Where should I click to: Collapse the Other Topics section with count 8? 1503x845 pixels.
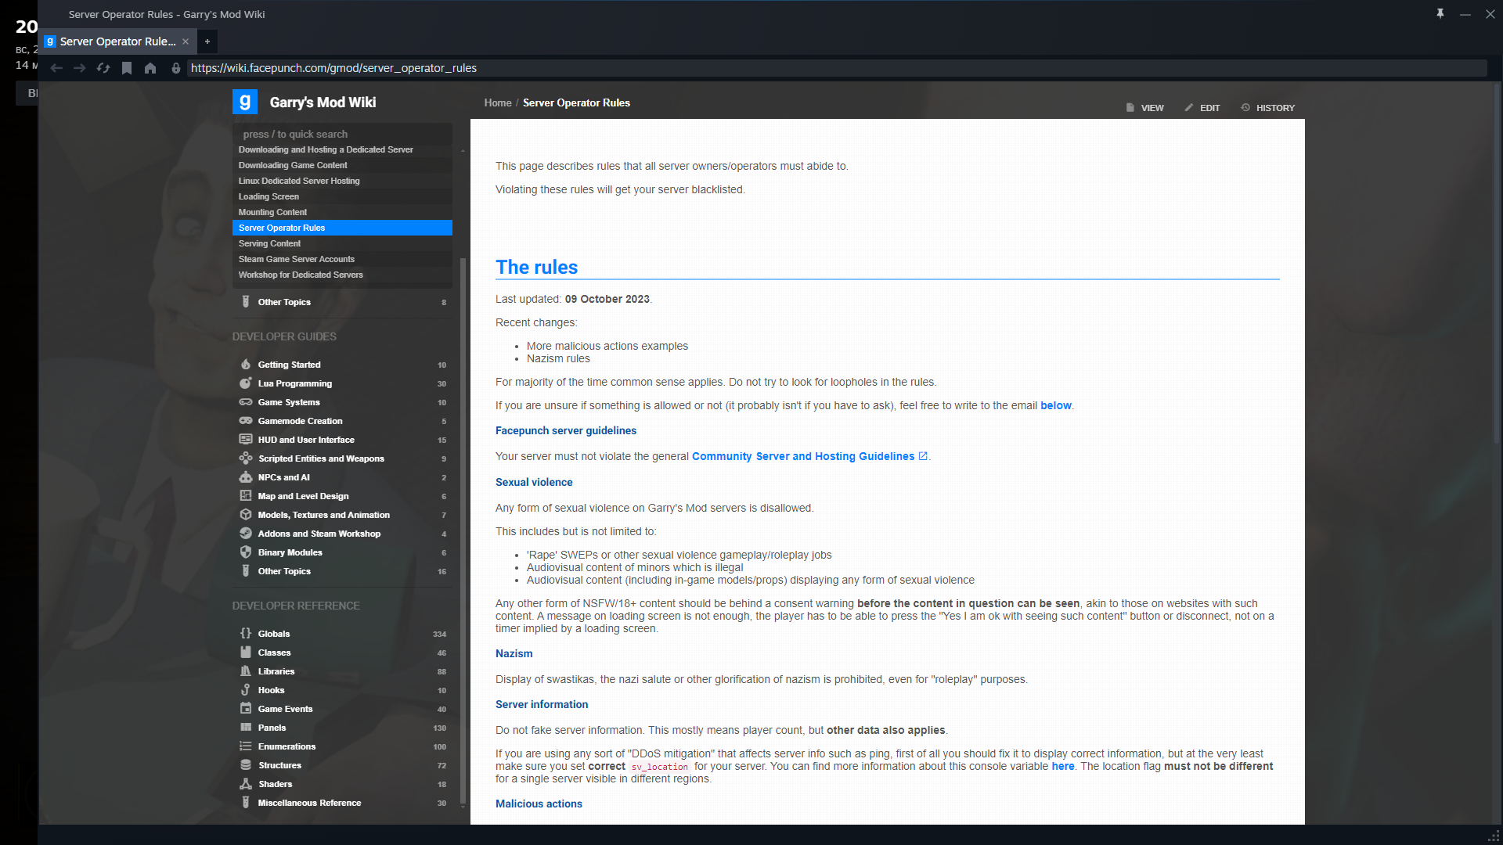(x=342, y=302)
